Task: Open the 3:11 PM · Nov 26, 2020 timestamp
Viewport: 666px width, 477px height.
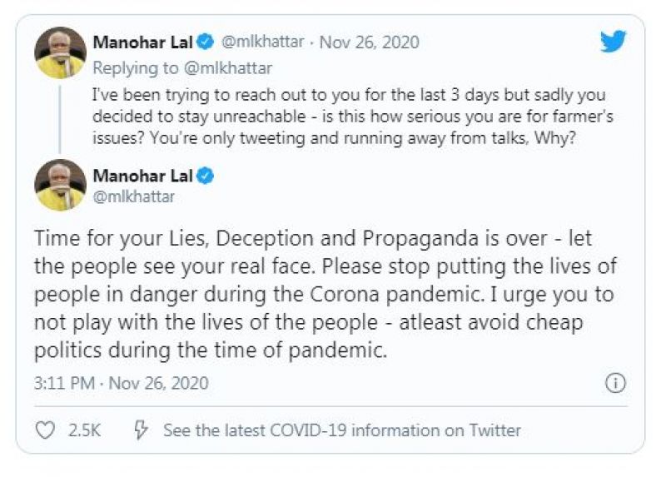Action: click(x=122, y=384)
